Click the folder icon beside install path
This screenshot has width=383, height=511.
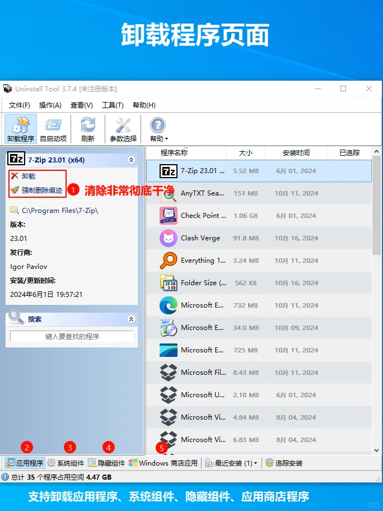pos(15,210)
